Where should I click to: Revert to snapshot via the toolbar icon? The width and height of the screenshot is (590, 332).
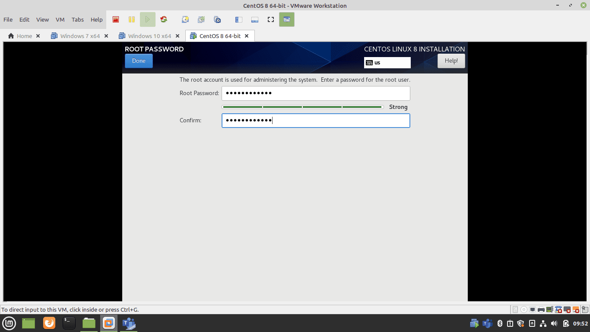coord(201,19)
